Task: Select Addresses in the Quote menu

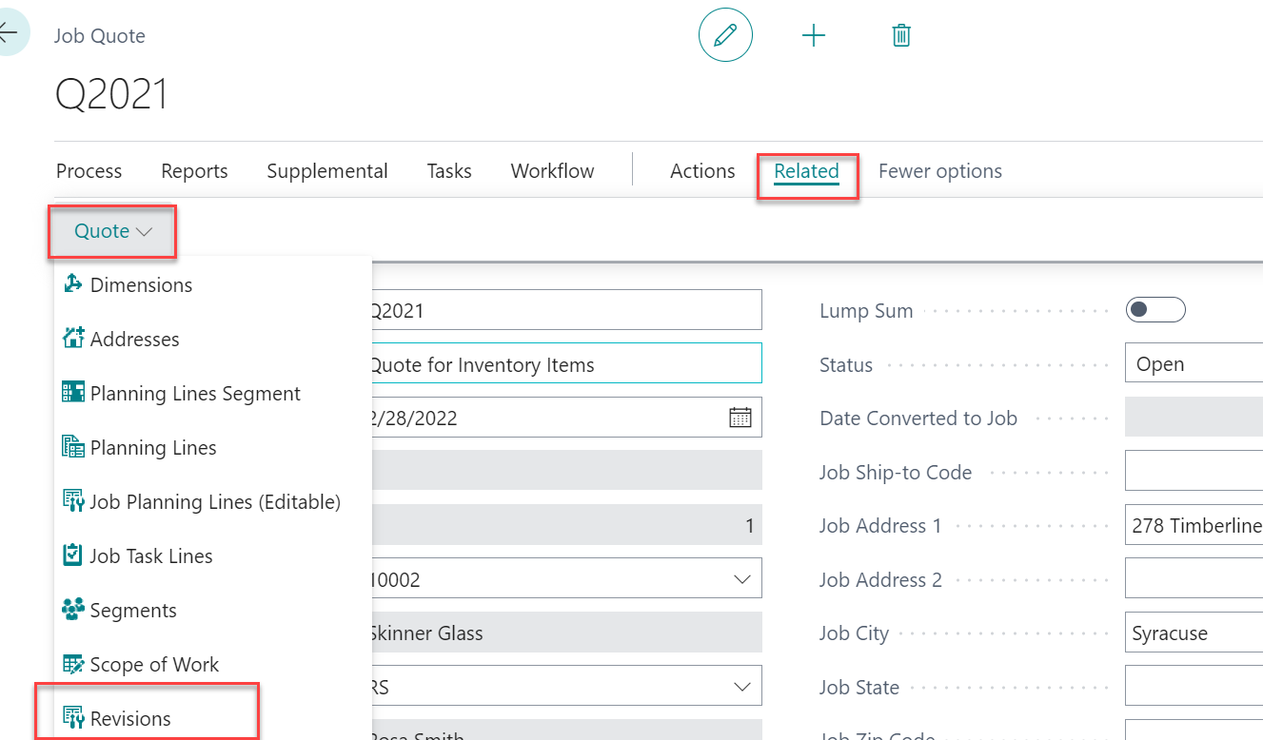Action: (x=134, y=340)
